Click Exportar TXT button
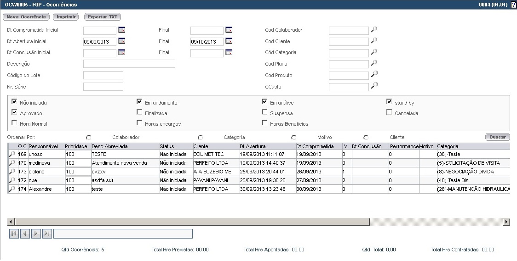 (102, 17)
